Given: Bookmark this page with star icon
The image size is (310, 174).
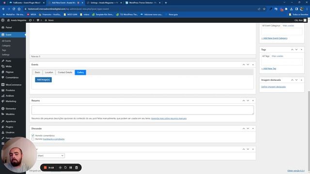Looking at the screenshot, I should [264, 9].
